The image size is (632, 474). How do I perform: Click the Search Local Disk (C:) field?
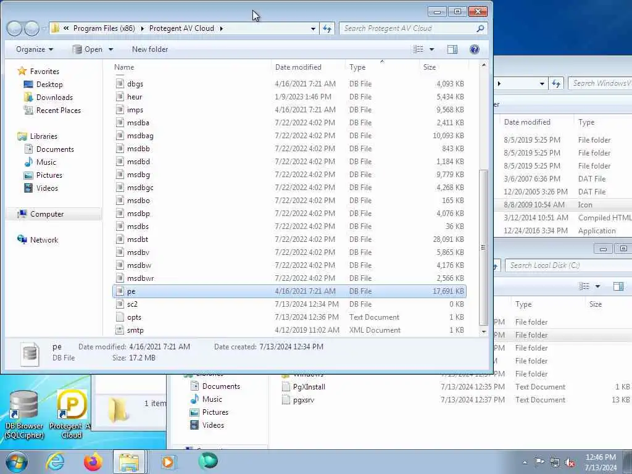pos(568,265)
